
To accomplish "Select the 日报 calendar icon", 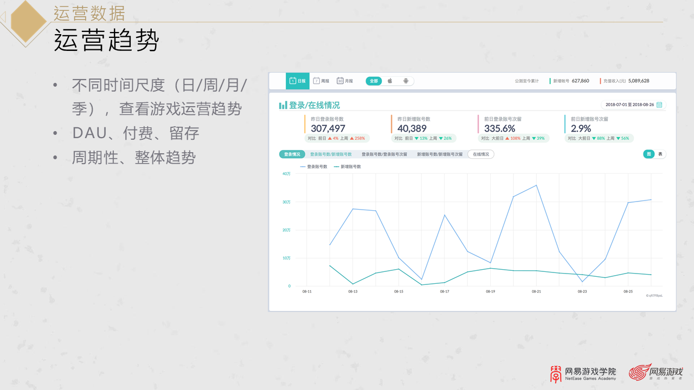I will click(293, 80).
